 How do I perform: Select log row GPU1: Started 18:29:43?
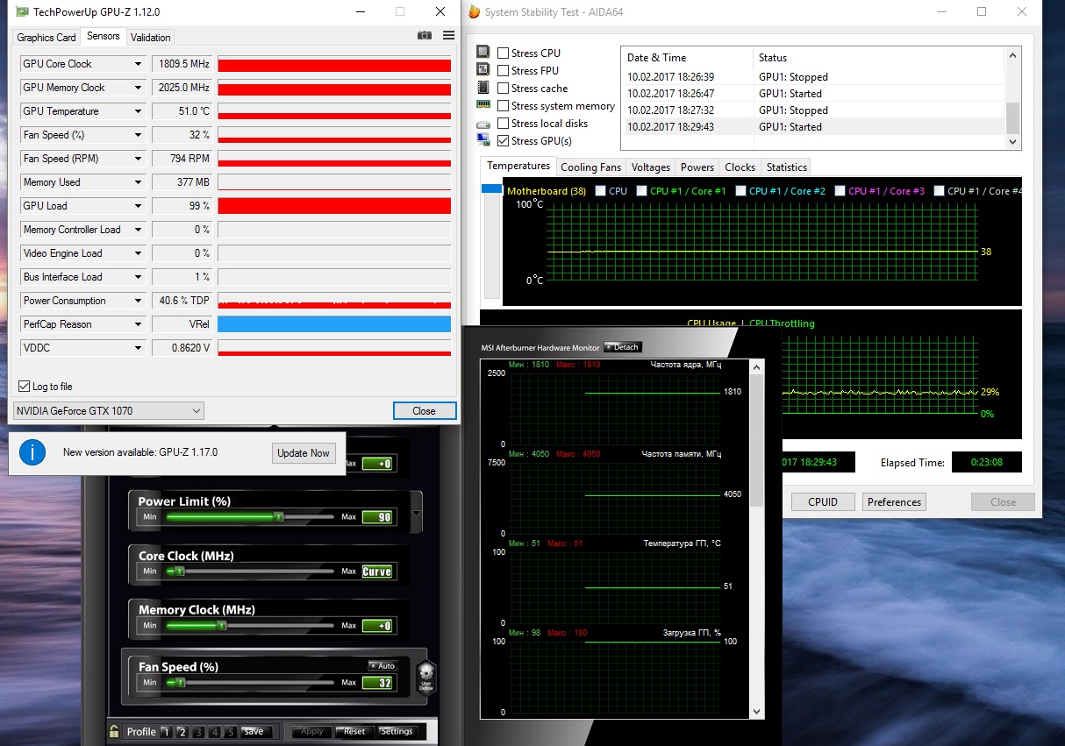[x=813, y=127]
